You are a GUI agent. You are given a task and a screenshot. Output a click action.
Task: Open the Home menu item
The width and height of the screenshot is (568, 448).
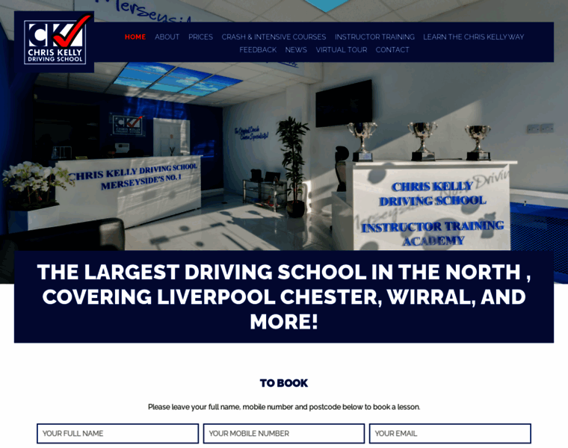pos(135,37)
